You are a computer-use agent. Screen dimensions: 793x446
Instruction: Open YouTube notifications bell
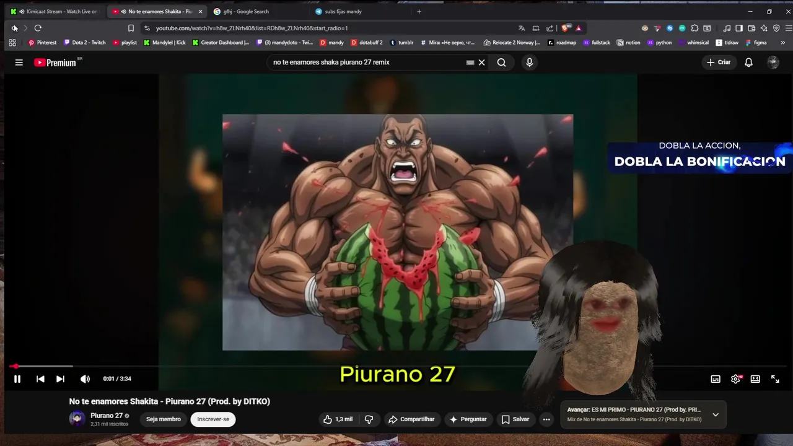748,63
